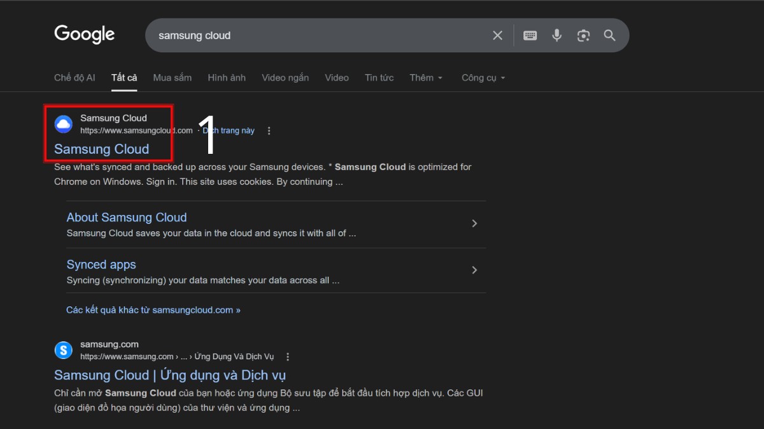Expand chevron beside About Samsung Cloud
This screenshot has width=764, height=429.
pos(474,224)
